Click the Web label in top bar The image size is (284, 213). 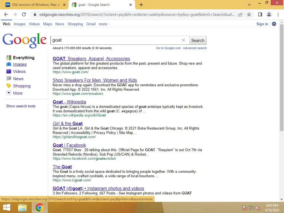coord(7,24)
